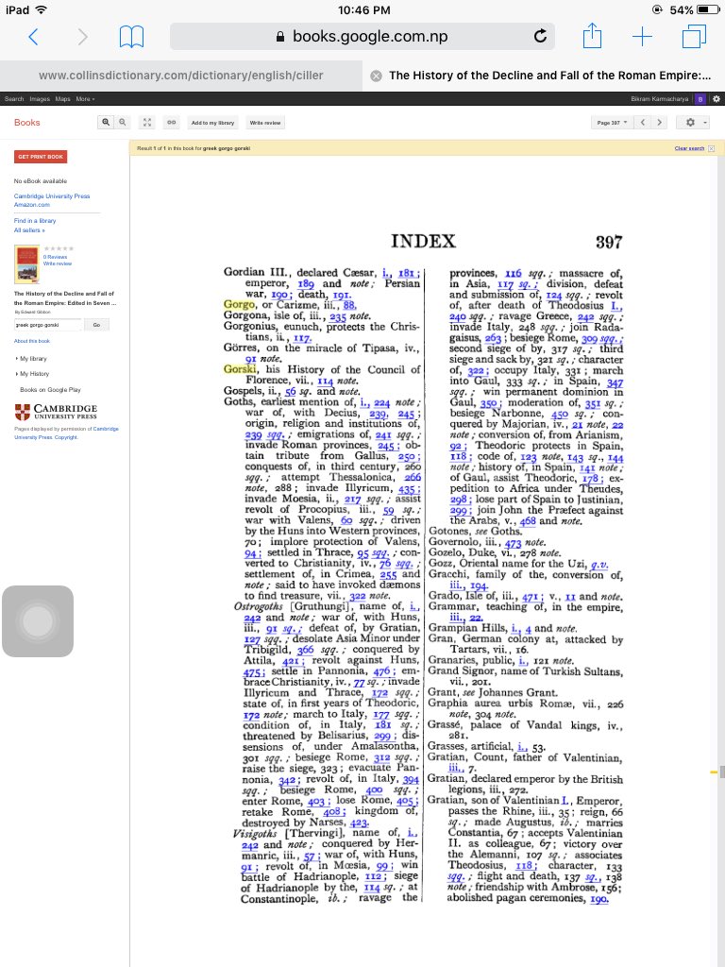Screen dimensions: 725x967
Task: Go back with Safari's back arrow
Action: (x=33, y=37)
